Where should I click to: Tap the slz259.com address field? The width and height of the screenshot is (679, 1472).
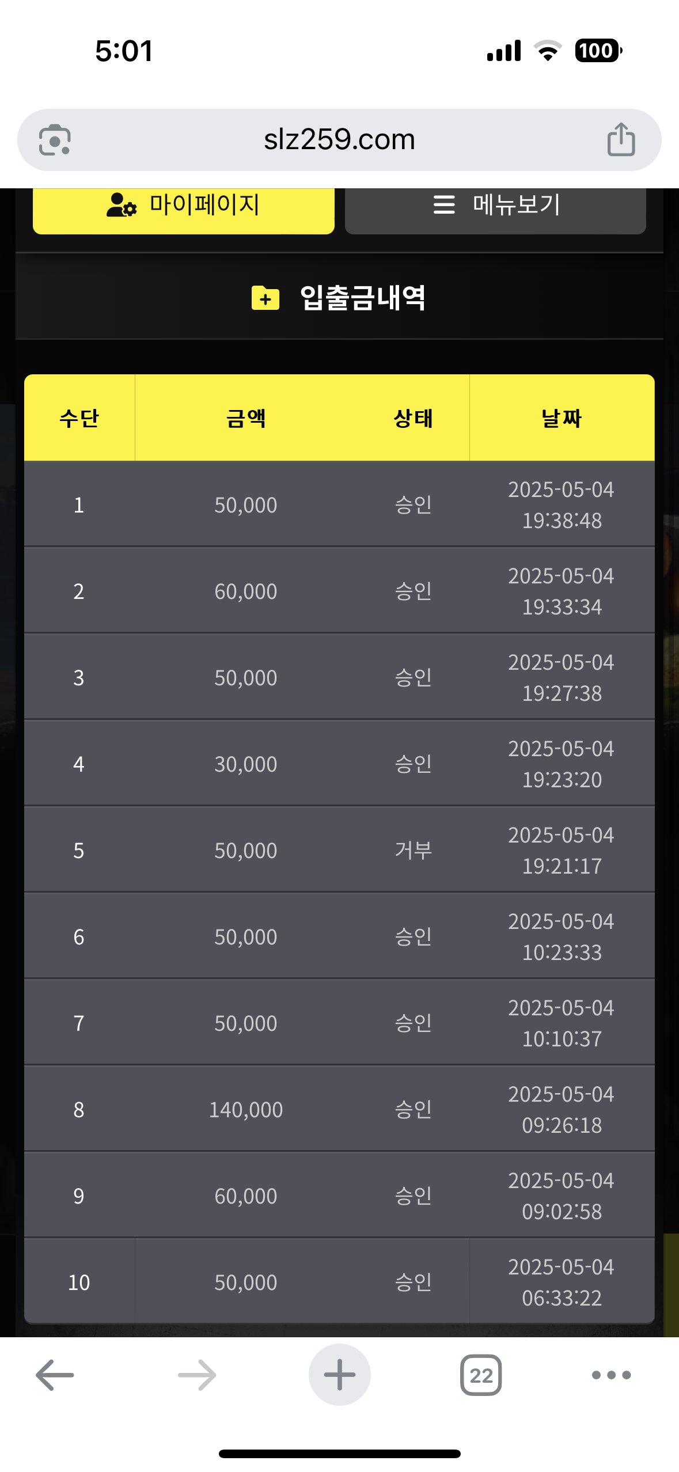click(x=339, y=139)
